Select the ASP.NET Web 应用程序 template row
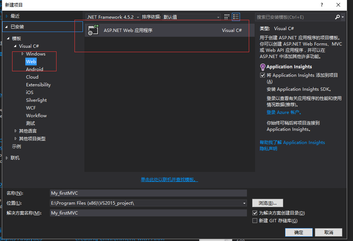Screen dimensions: 353x241 coord(170,30)
